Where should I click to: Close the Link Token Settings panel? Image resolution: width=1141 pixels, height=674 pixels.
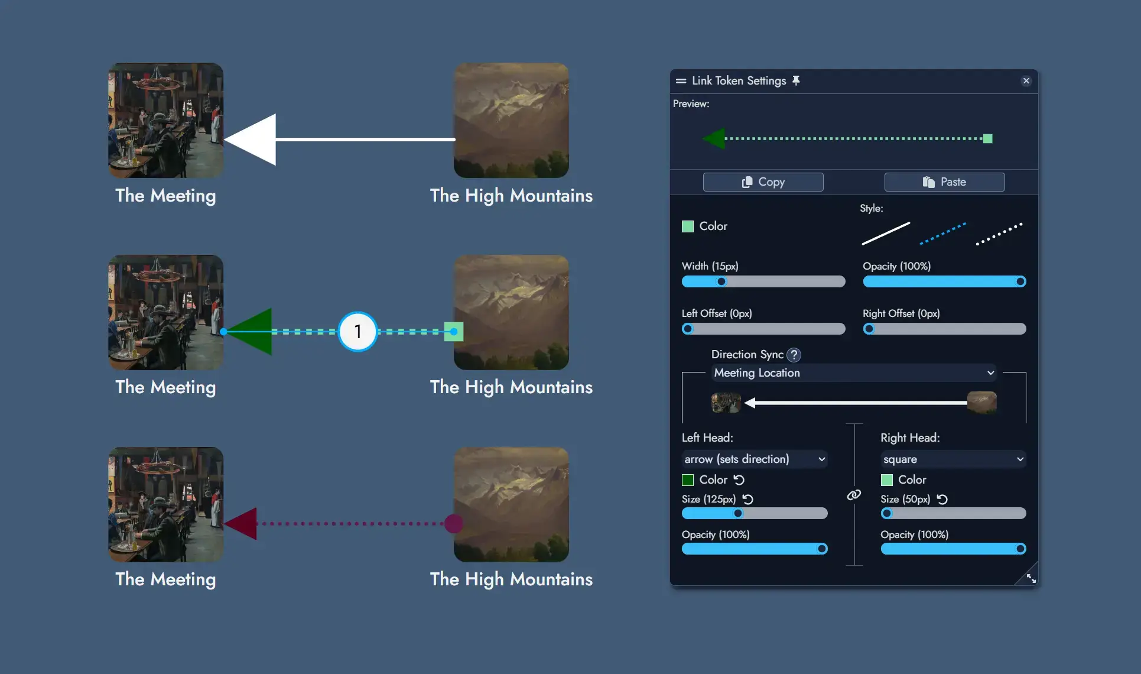pyautogui.click(x=1026, y=81)
